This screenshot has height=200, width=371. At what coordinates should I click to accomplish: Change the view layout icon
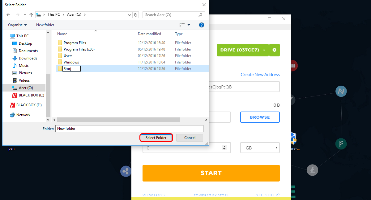point(182,25)
